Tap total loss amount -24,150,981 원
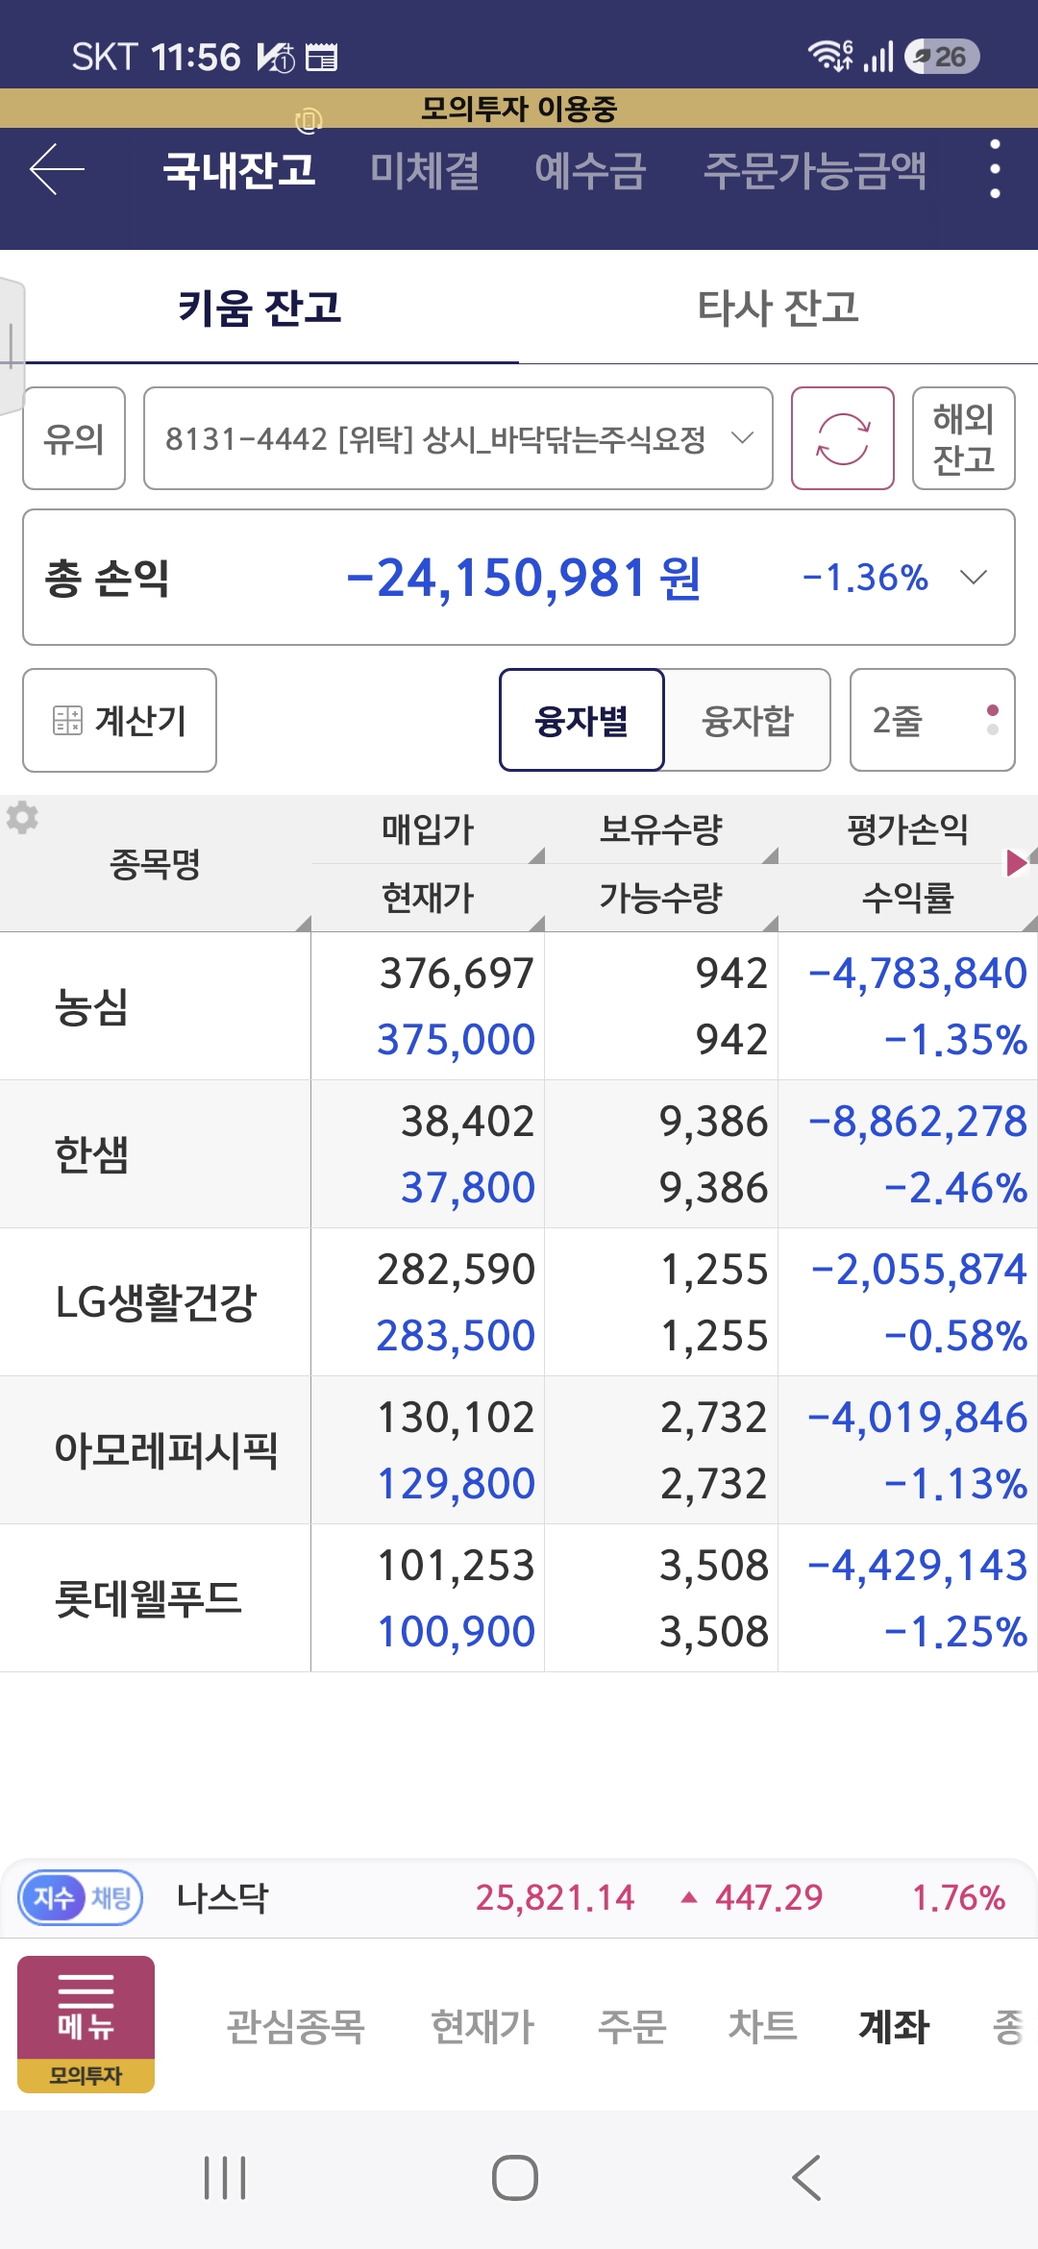The height and width of the screenshot is (2249, 1038). click(524, 578)
